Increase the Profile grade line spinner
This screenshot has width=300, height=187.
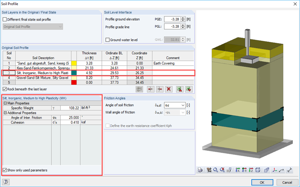[183, 25]
